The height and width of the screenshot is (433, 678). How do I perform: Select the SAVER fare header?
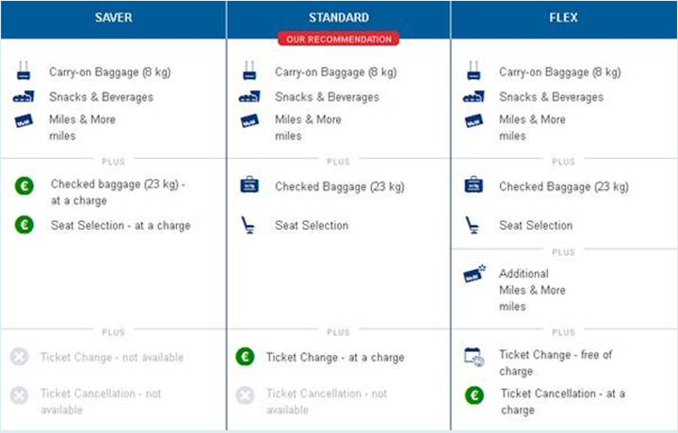point(113,18)
